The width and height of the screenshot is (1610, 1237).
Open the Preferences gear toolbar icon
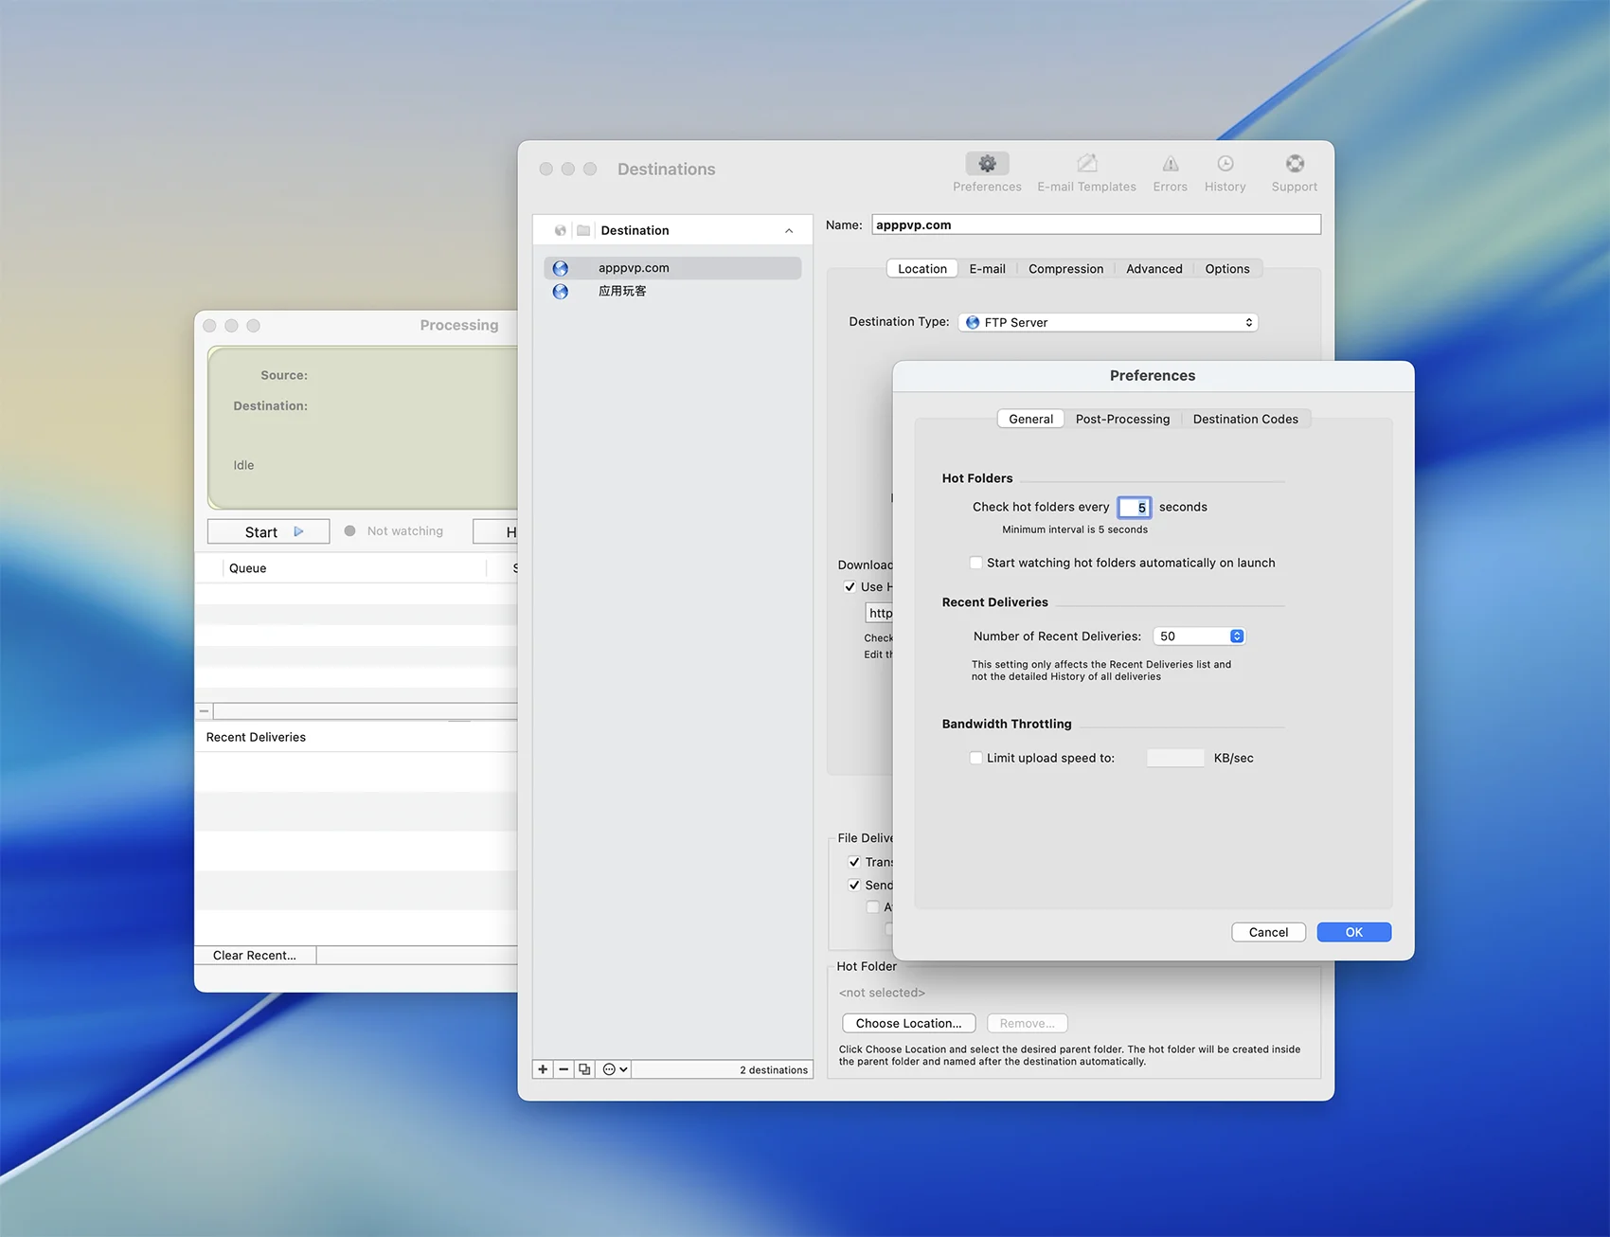click(987, 165)
